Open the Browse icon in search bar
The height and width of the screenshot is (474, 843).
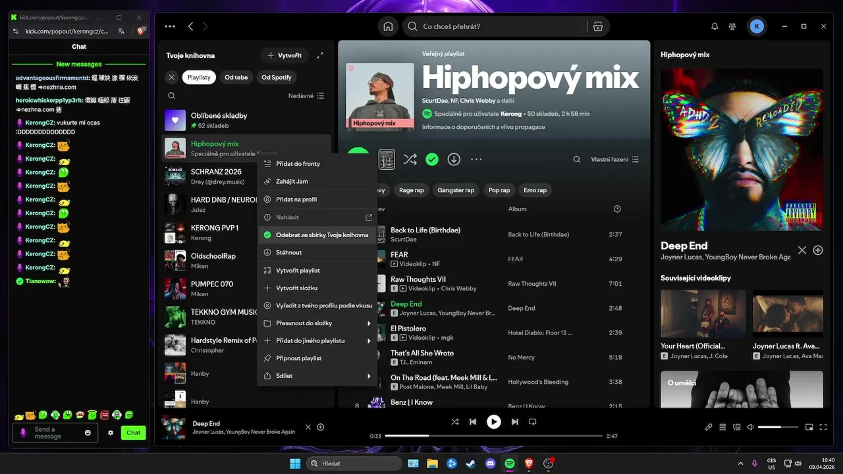(x=597, y=26)
